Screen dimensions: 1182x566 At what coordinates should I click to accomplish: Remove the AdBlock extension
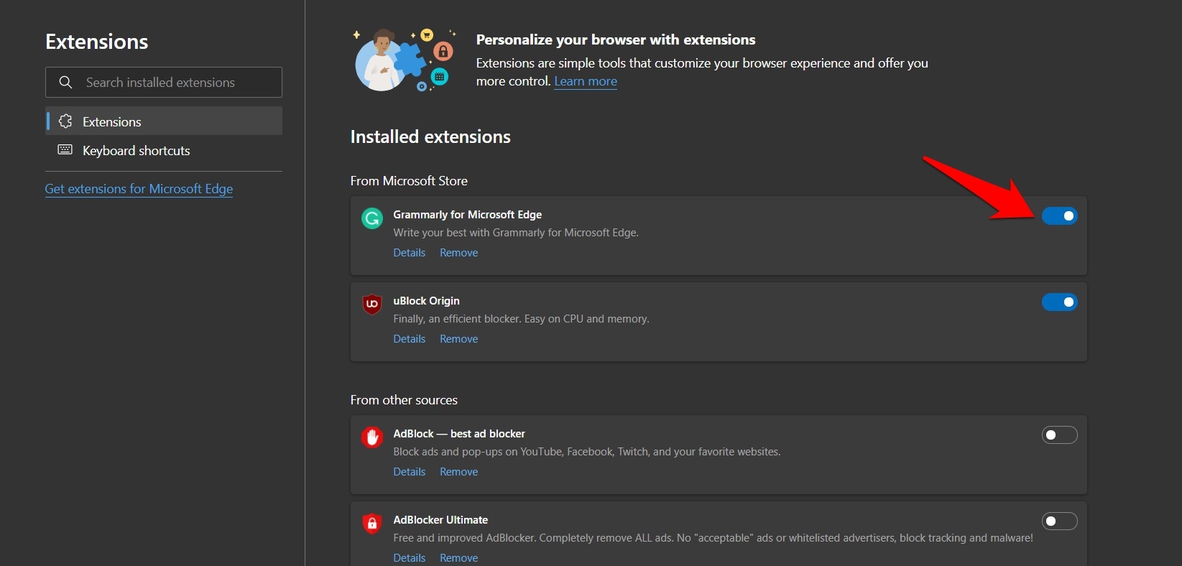tap(458, 472)
